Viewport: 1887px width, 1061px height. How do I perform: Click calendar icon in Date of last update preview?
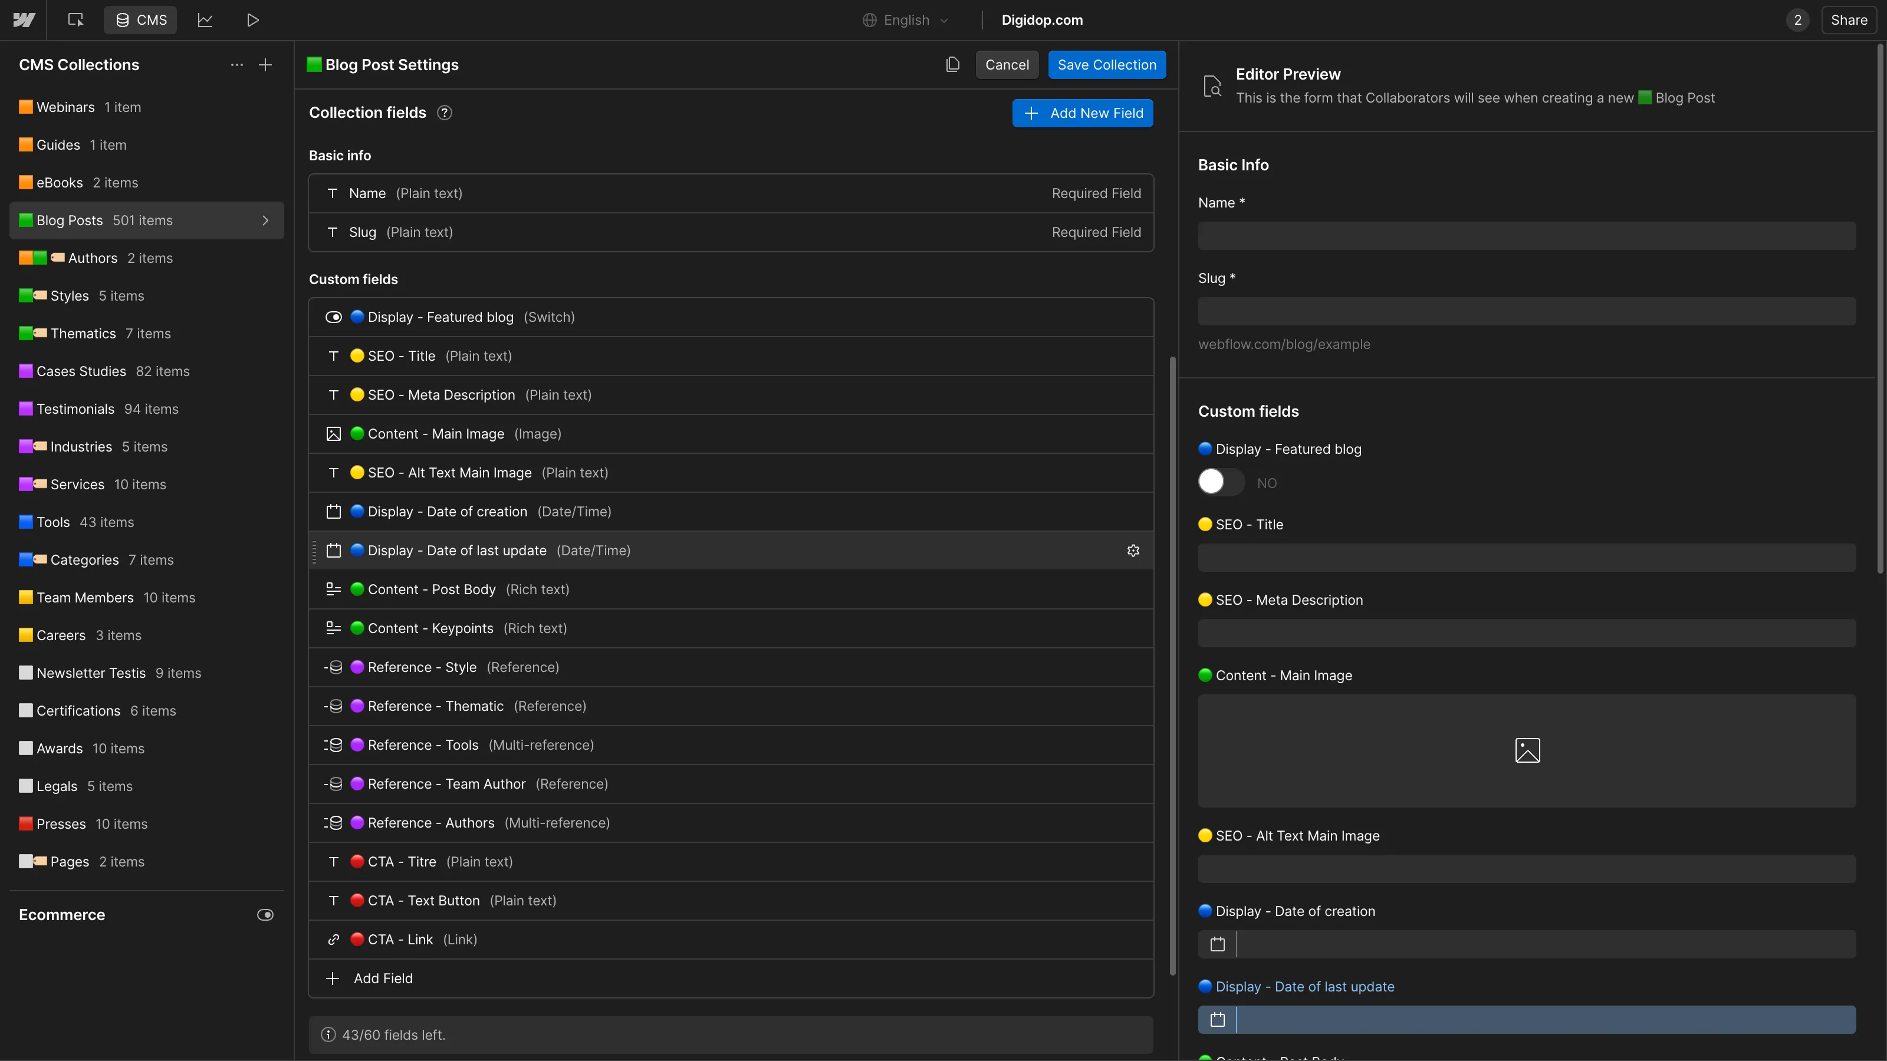pos(1218,1020)
